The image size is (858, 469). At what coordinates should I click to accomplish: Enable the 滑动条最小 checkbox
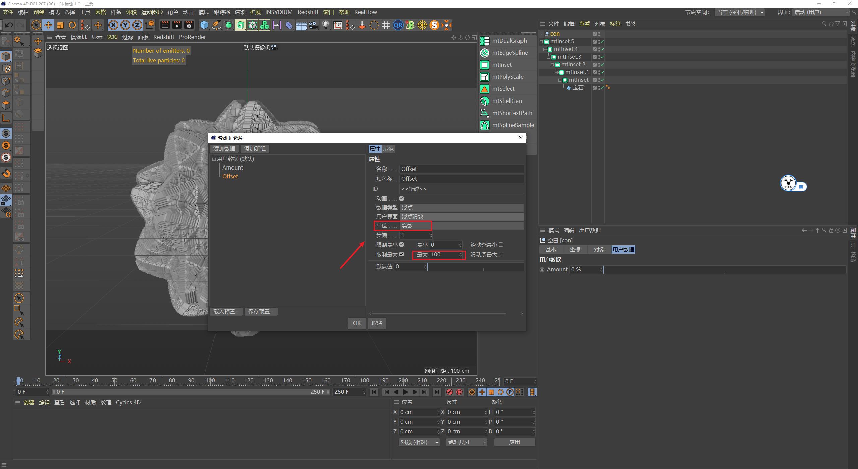tap(501, 244)
